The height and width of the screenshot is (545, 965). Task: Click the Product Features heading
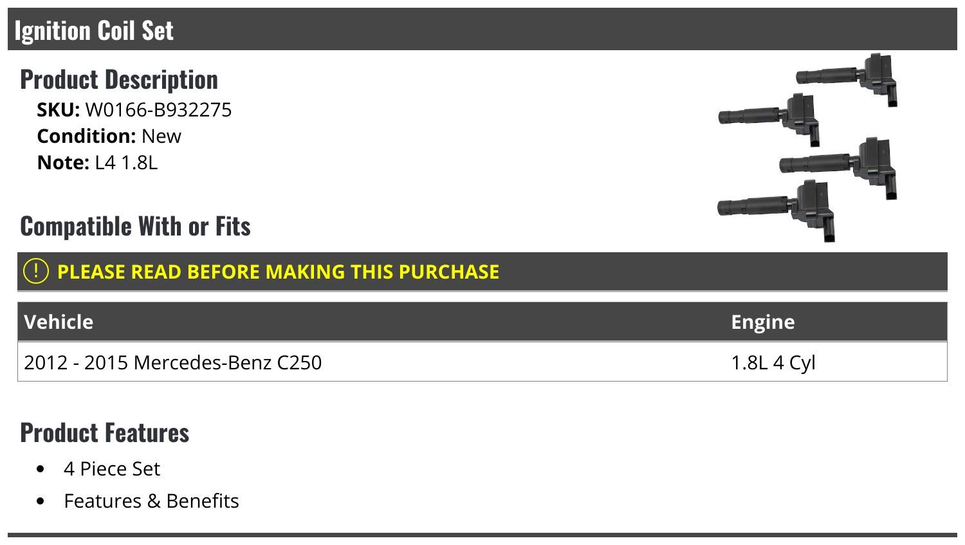pos(105,432)
